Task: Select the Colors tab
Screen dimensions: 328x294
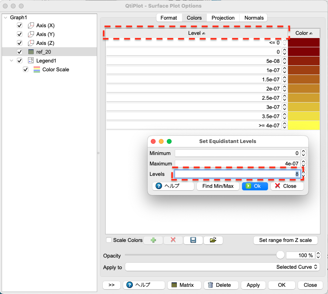Action: point(194,18)
